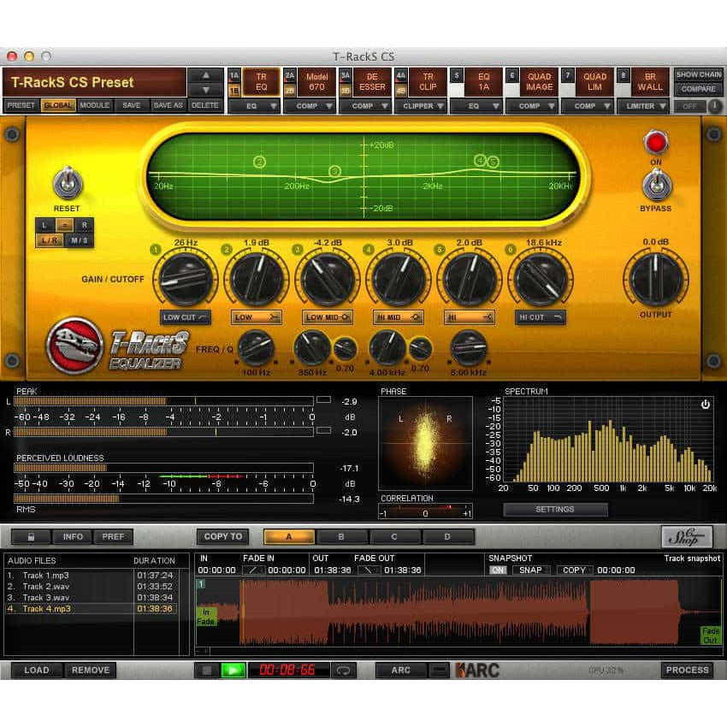Enable the SNAPSHOT ON toggle
727x727 pixels.
tap(500, 569)
